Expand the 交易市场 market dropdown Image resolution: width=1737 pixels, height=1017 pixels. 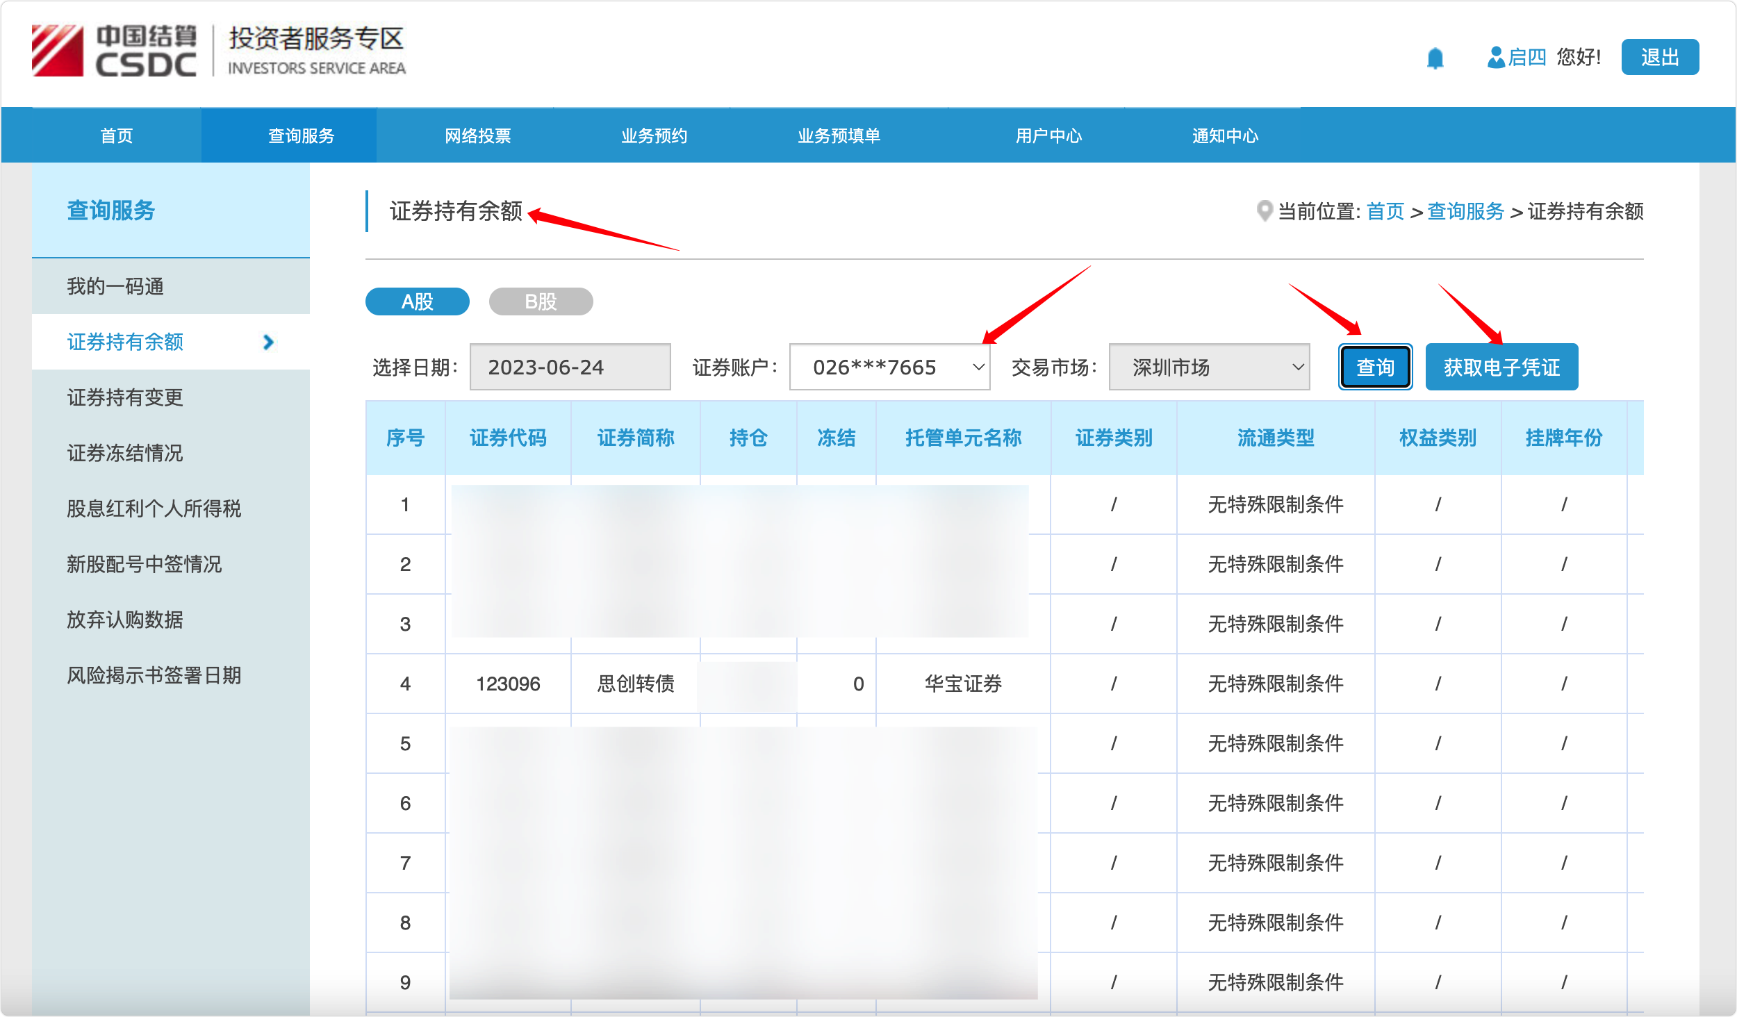[1209, 367]
